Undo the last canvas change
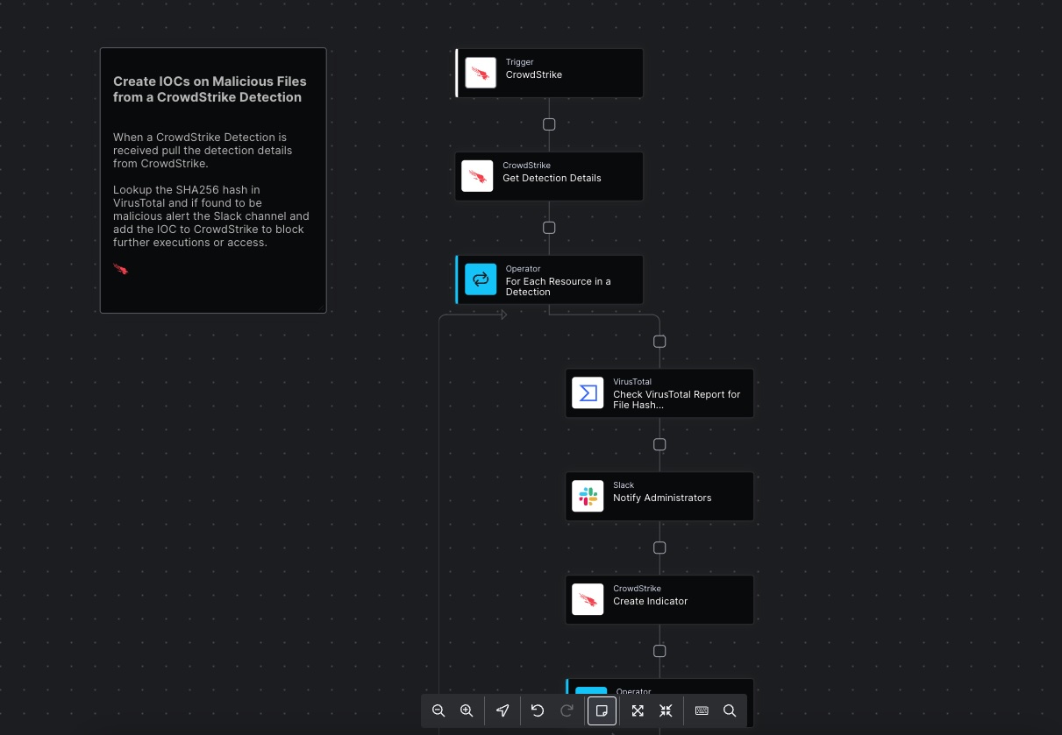This screenshot has height=735, width=1062. pyautogui.click(x=538, y=710)
